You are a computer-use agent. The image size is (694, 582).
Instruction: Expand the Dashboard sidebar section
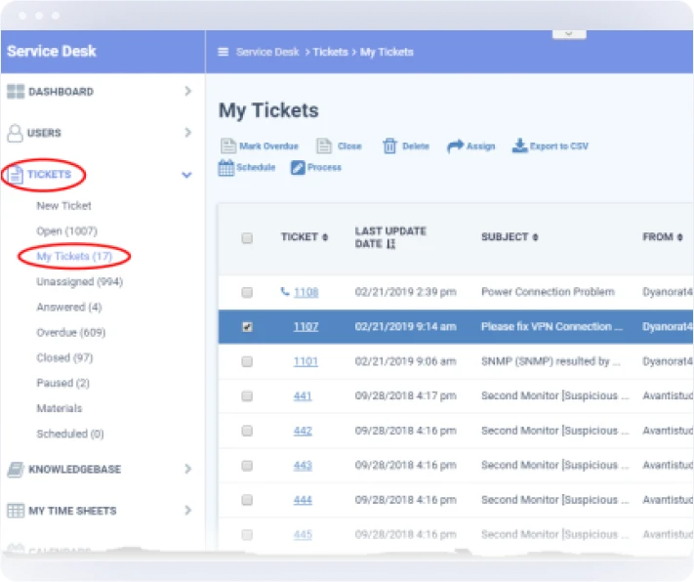point(187,92)
